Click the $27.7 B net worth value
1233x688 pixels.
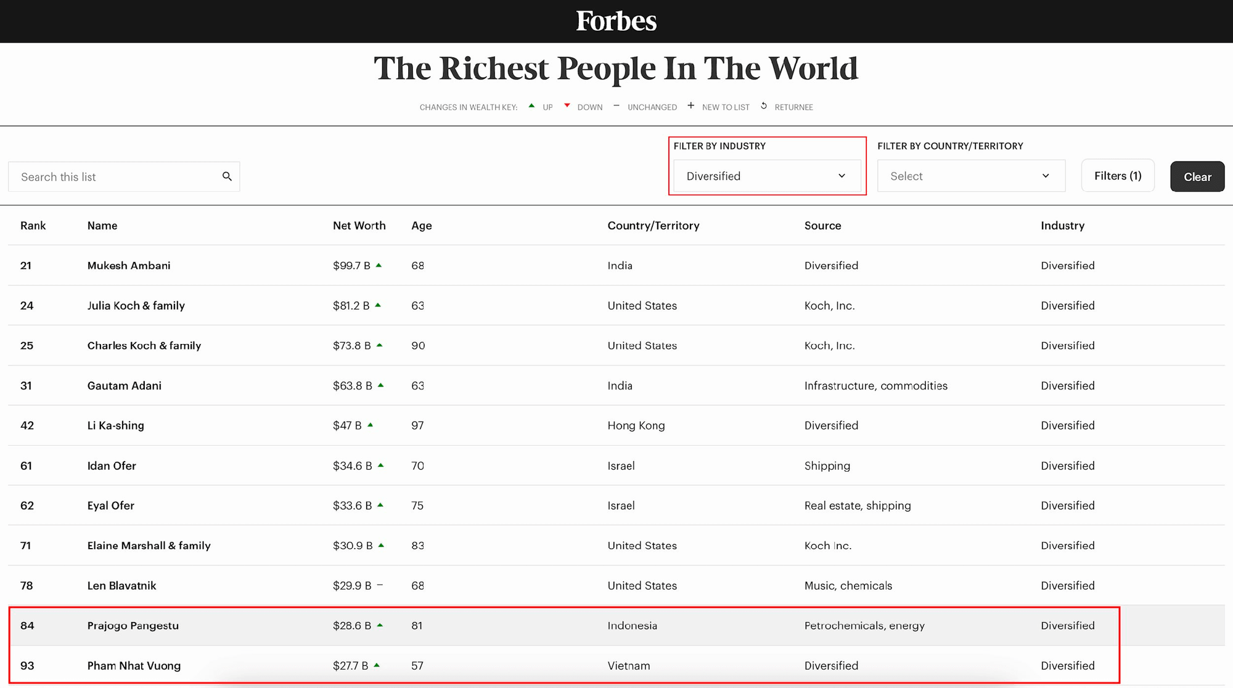(351, 666)
